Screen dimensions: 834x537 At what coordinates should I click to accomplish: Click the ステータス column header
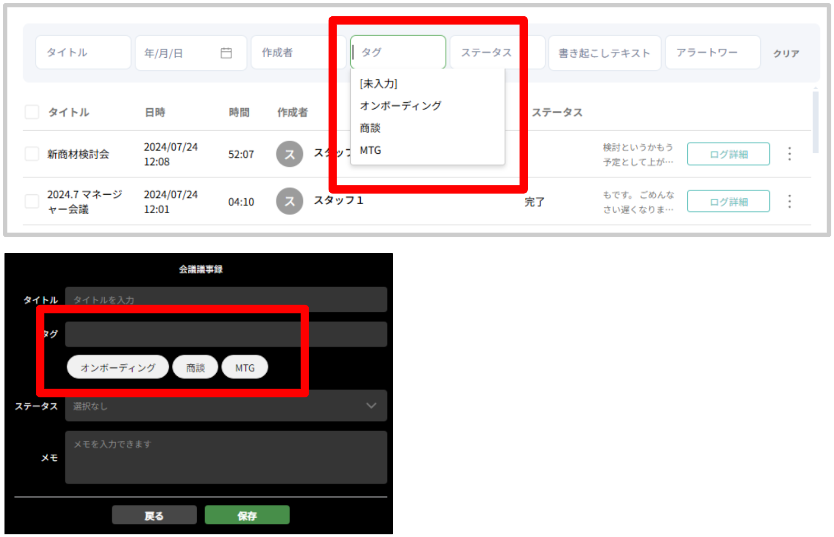tap(557, 112)
